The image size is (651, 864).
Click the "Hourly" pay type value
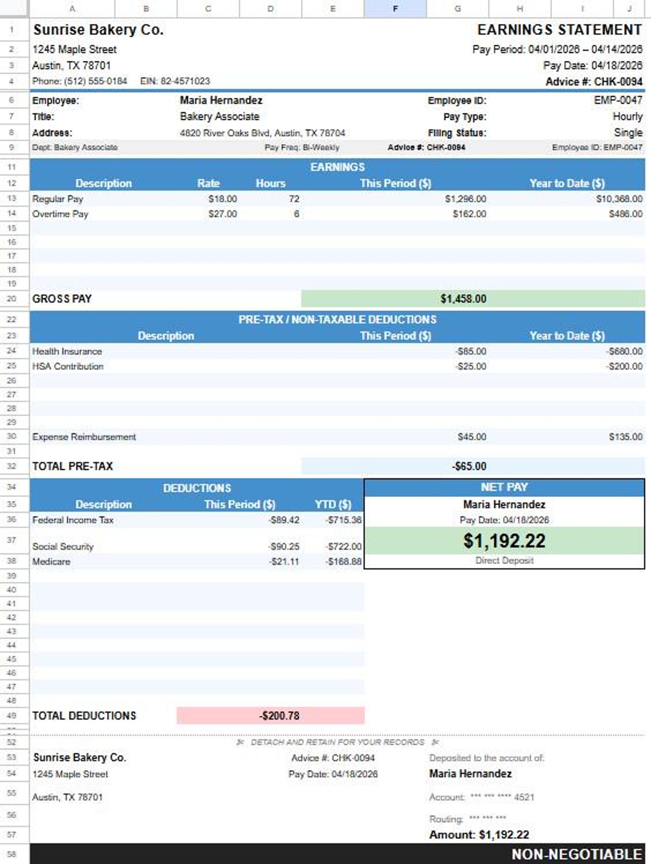[628, 117]
